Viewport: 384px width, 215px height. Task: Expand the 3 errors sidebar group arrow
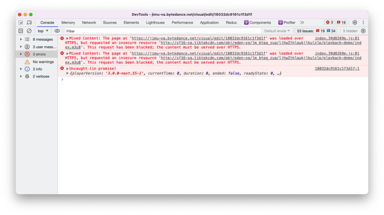tap(21, 54)
